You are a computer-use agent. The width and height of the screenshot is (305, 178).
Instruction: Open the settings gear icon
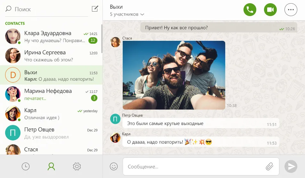click(x=77, y=166)
